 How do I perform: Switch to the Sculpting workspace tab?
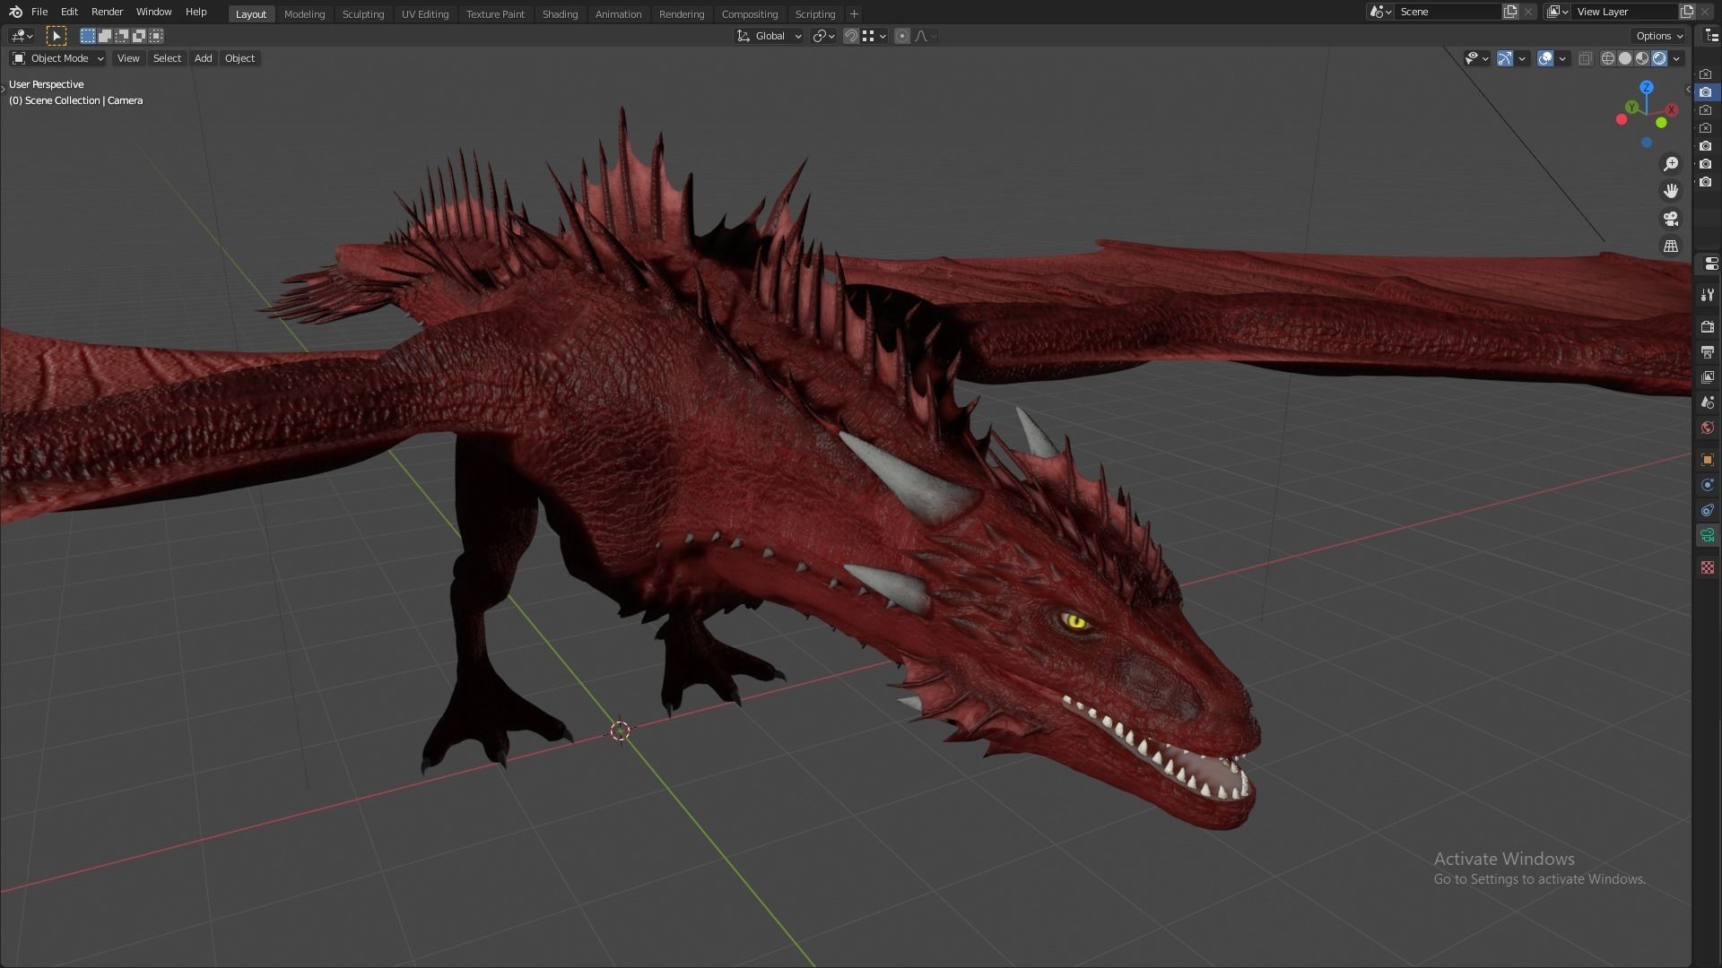click(363, 14)
